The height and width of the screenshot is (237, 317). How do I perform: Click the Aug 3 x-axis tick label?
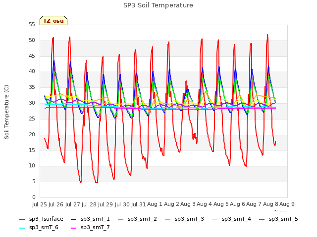pyautogui.click(x=188, y=204)
